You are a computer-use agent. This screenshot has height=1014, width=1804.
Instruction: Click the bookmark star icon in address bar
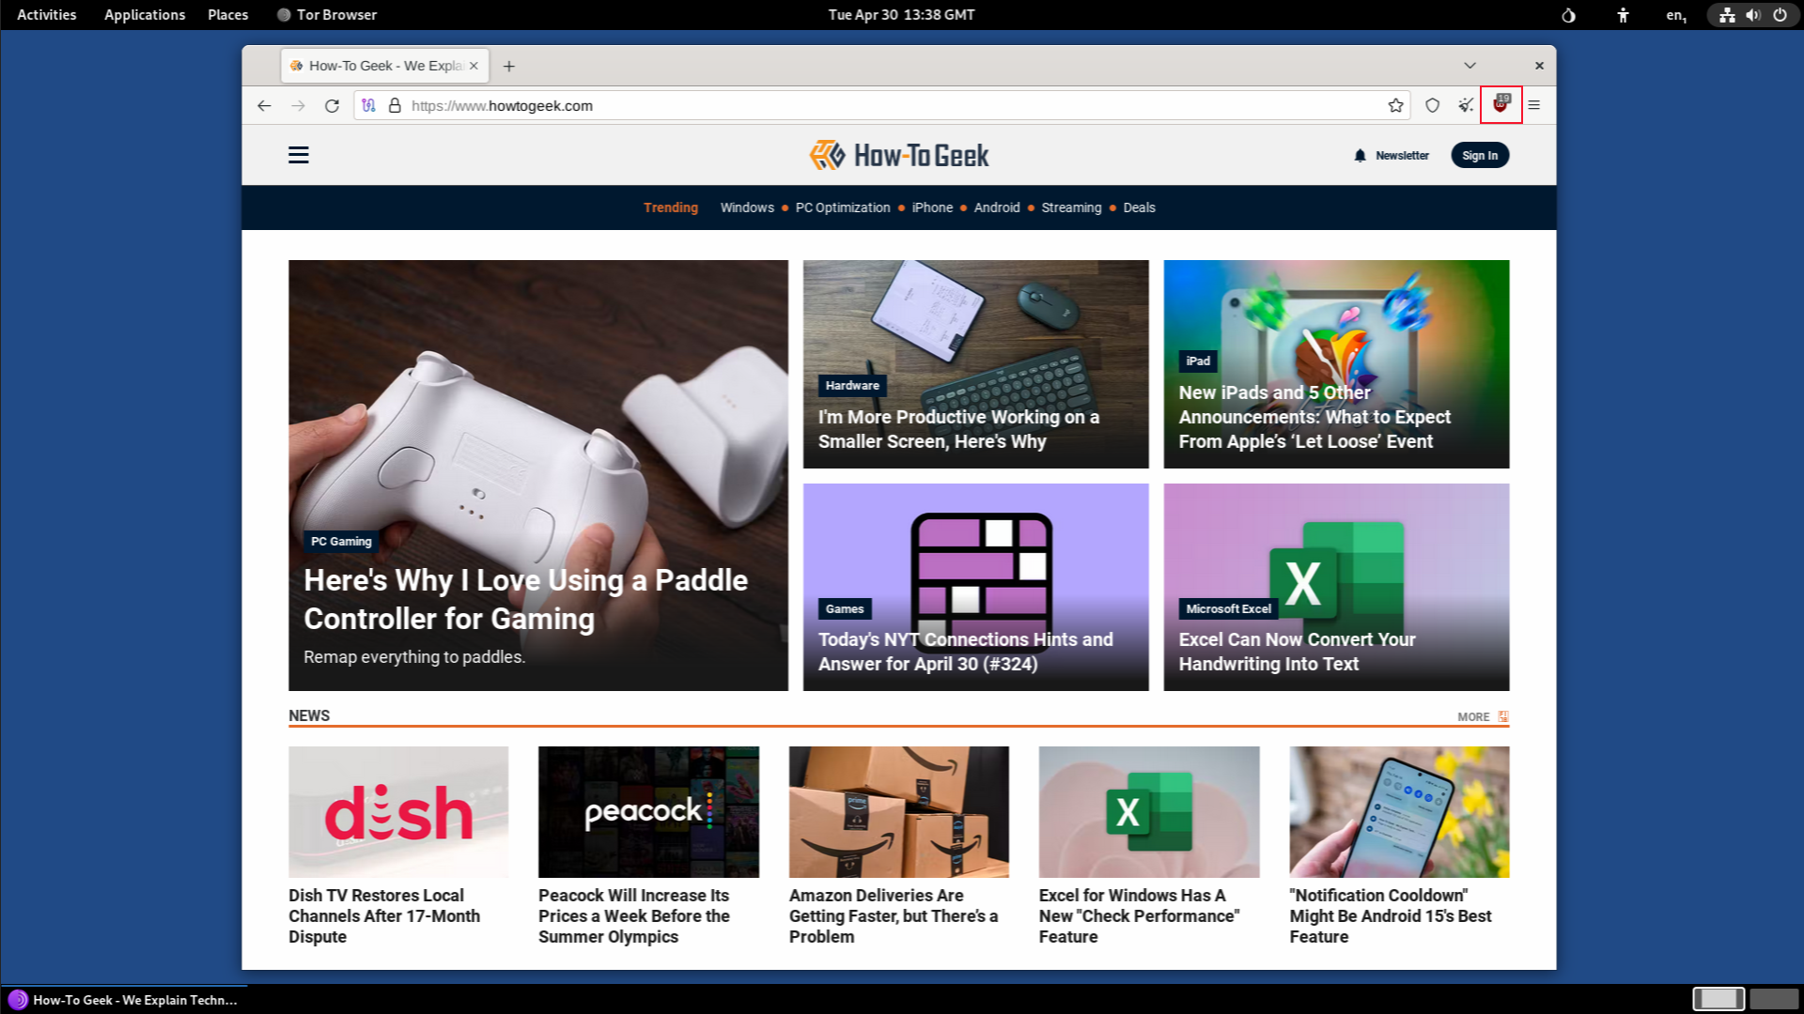click(x=1395, y=105)
